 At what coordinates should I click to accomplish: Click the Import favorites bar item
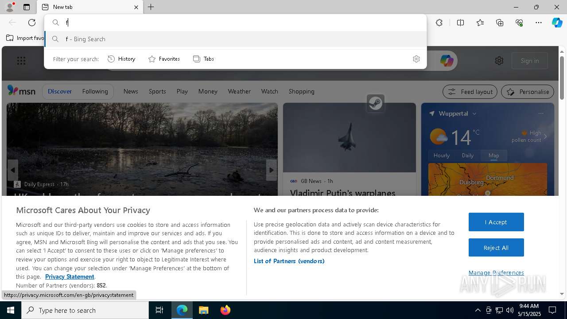point(25,38)
